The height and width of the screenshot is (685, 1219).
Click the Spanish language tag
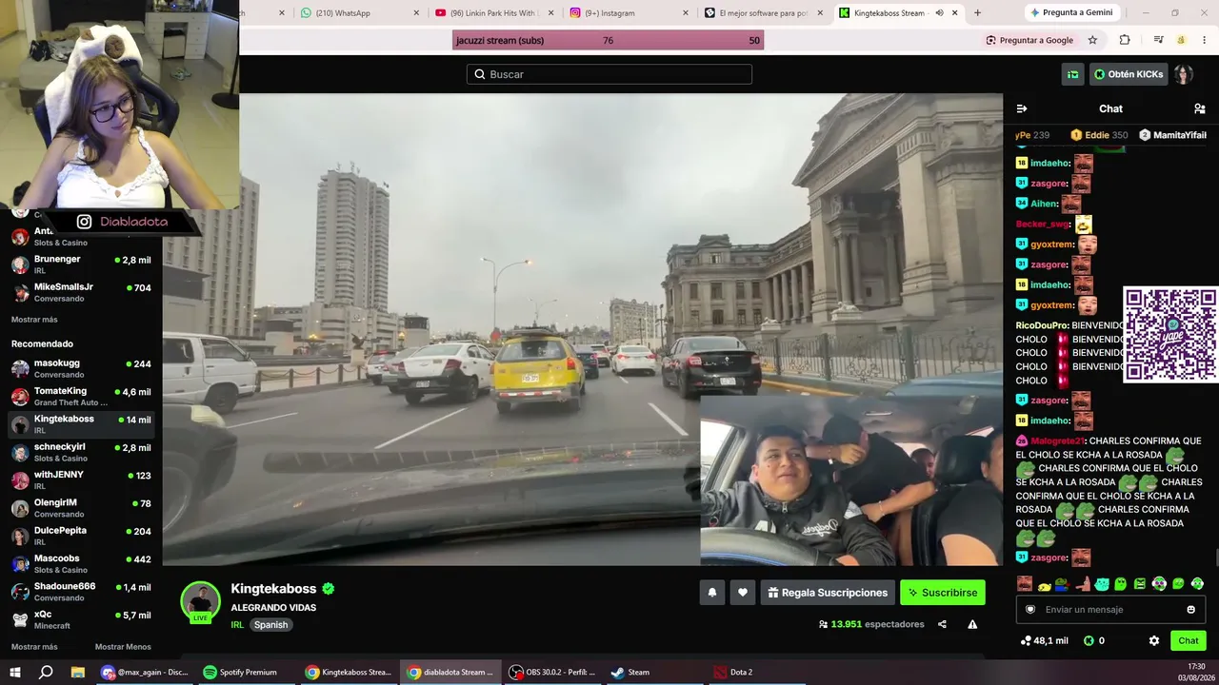click(x=270, y=625)
